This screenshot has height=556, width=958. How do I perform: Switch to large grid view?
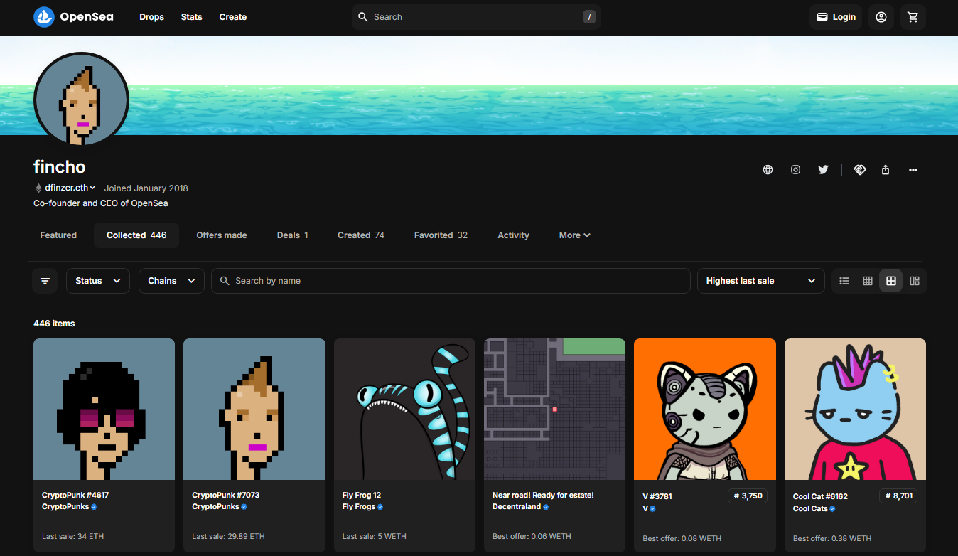[891, 281]
